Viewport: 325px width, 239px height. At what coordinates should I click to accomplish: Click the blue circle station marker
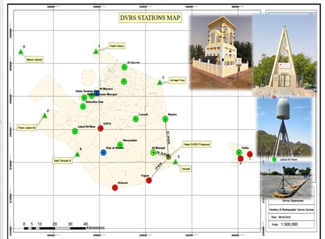pos(103,152)
